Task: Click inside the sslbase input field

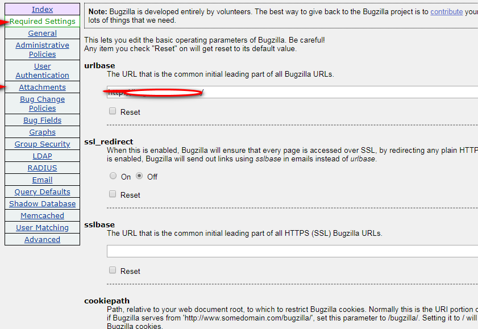Action: point(292,251)
